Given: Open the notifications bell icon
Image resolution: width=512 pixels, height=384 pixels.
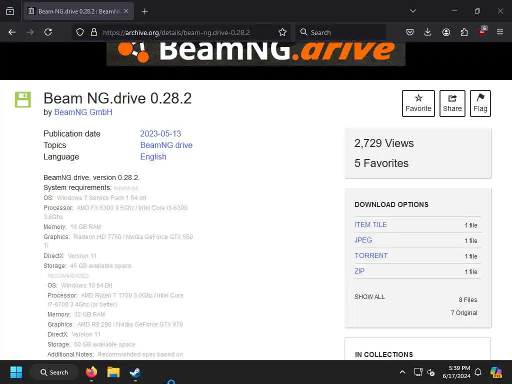Looking at the screenshot, I should click(x=478, y=372).
